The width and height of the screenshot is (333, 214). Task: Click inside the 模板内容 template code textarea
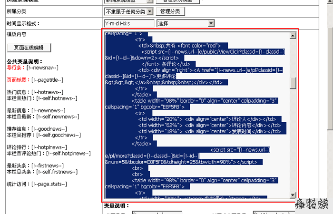tap(197, 115)
